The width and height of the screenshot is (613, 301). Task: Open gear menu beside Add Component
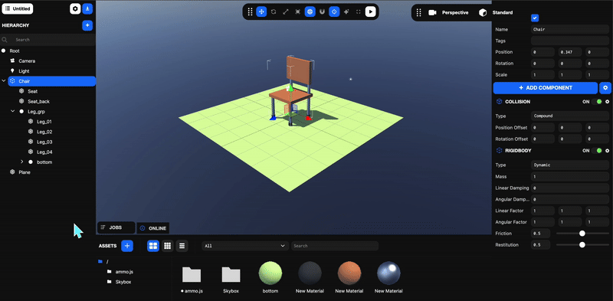(x=605, y=88)
